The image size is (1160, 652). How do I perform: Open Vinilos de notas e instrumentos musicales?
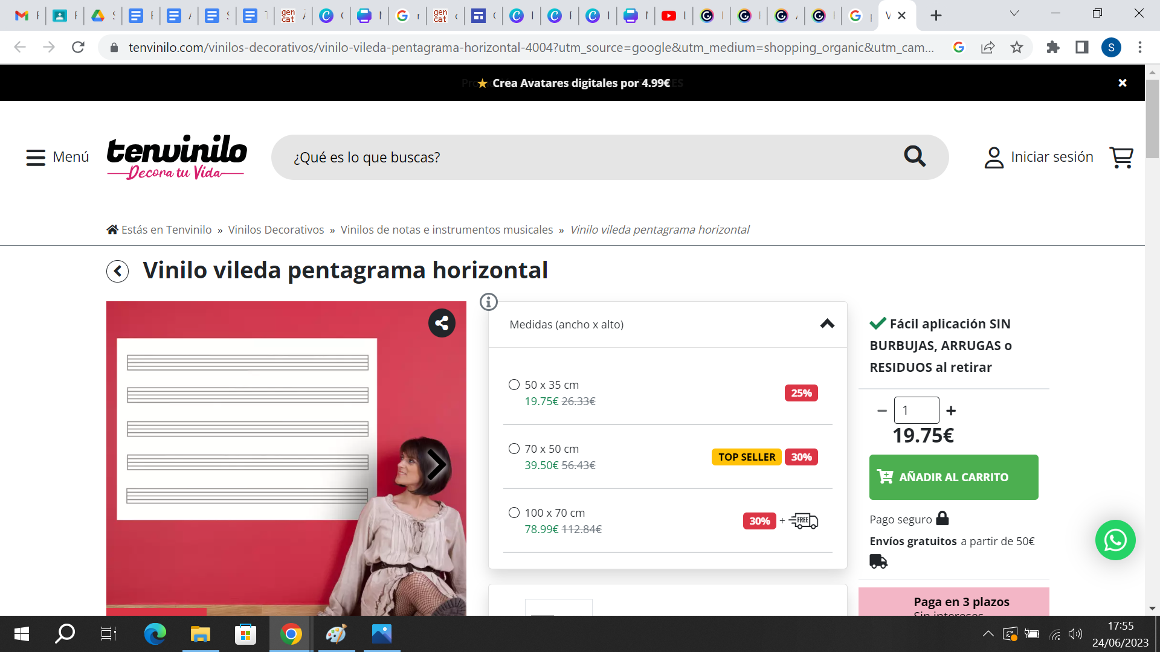pyautogui.click(x=446, y=229)
